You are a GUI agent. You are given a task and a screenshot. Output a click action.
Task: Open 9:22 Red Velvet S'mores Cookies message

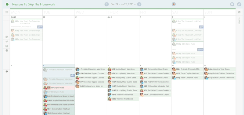(155, 82)
